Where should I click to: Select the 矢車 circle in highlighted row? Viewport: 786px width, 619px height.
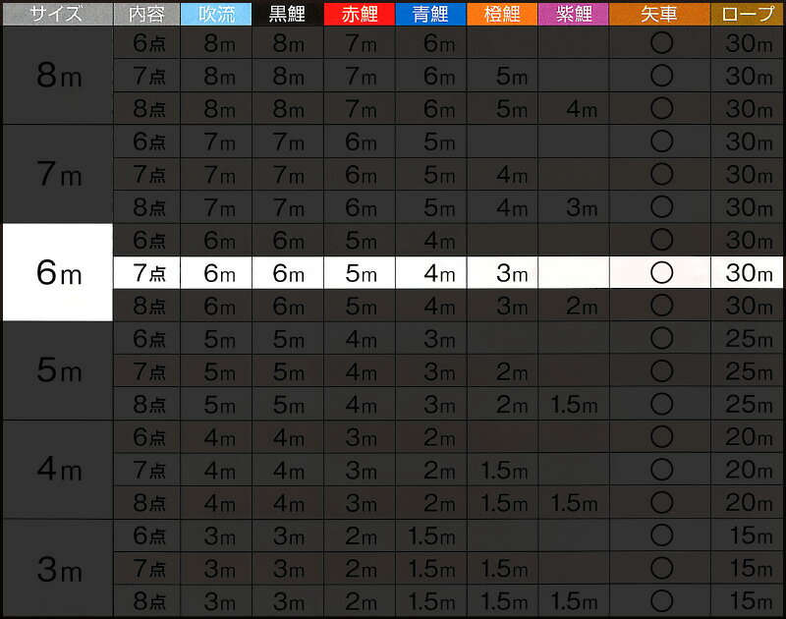point(661,273)
